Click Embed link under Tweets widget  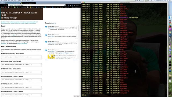(x=46, y=60)
